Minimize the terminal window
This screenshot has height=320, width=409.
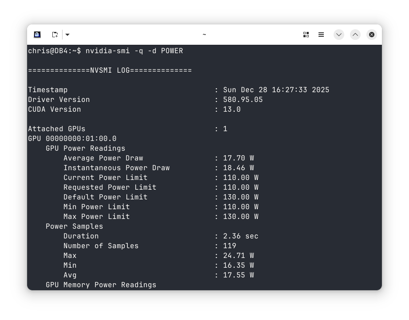pos(339,35)
